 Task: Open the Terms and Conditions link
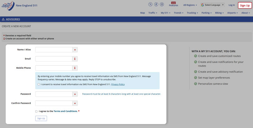point(65,111)
